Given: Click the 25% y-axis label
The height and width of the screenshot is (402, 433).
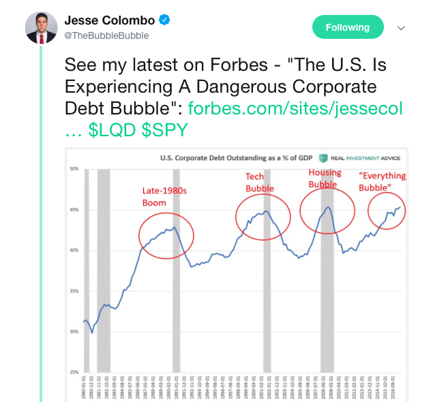Looking at the screenshot, I should point(74,373).
